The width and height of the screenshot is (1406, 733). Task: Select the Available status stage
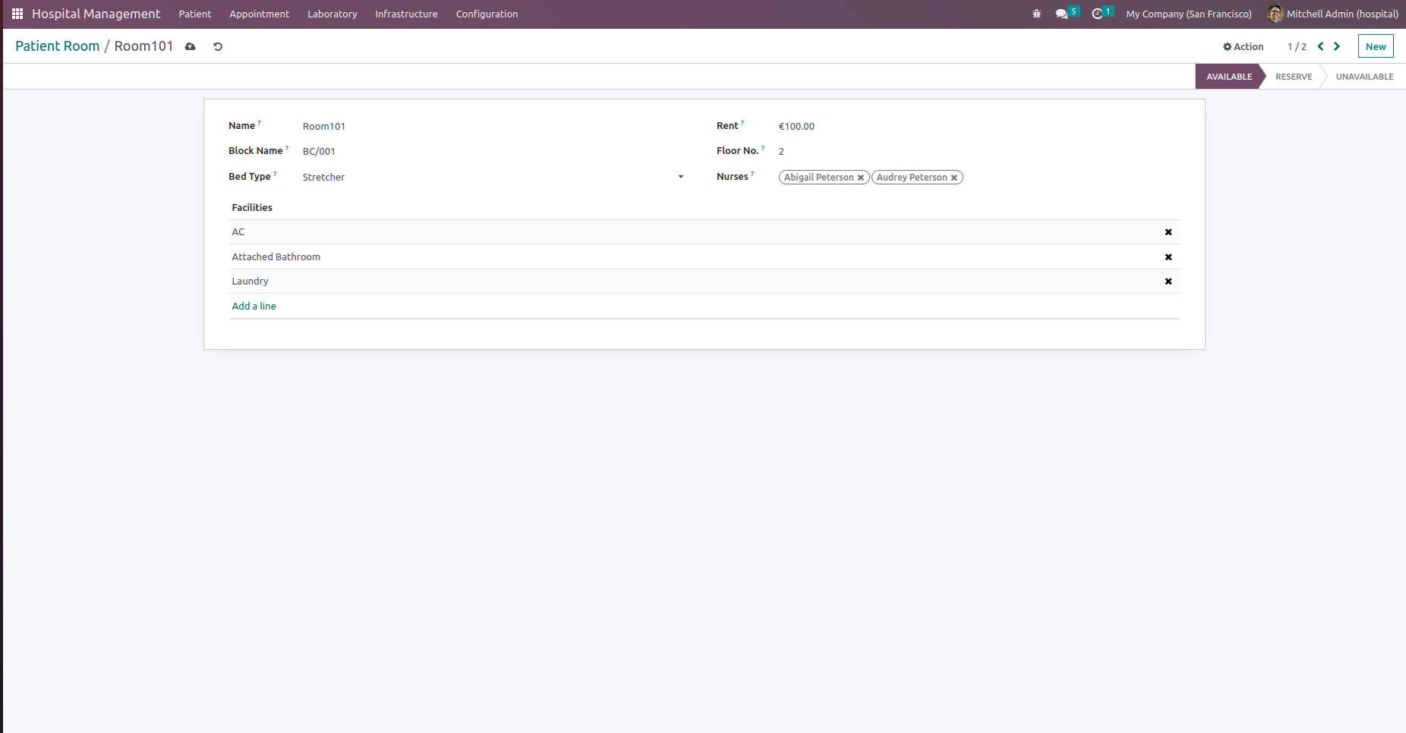1229,77
